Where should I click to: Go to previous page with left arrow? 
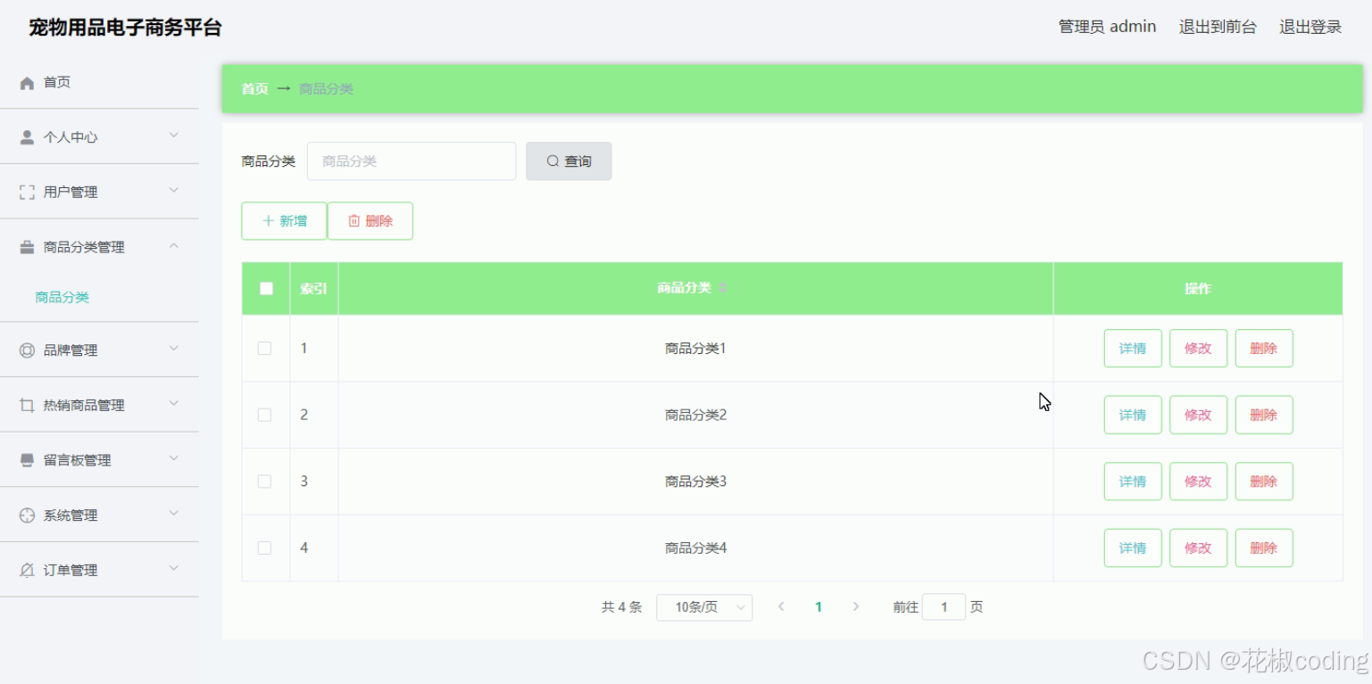781,606
